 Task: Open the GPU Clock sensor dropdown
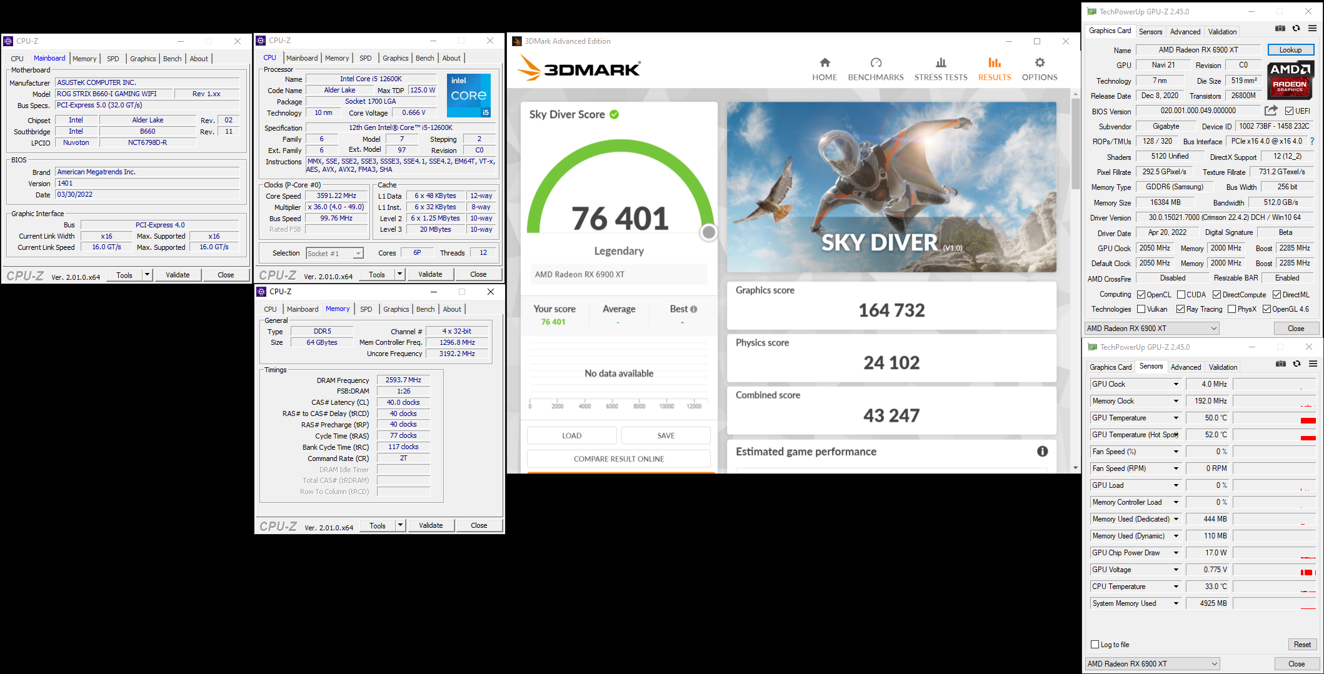click(x=1175, y=384)
